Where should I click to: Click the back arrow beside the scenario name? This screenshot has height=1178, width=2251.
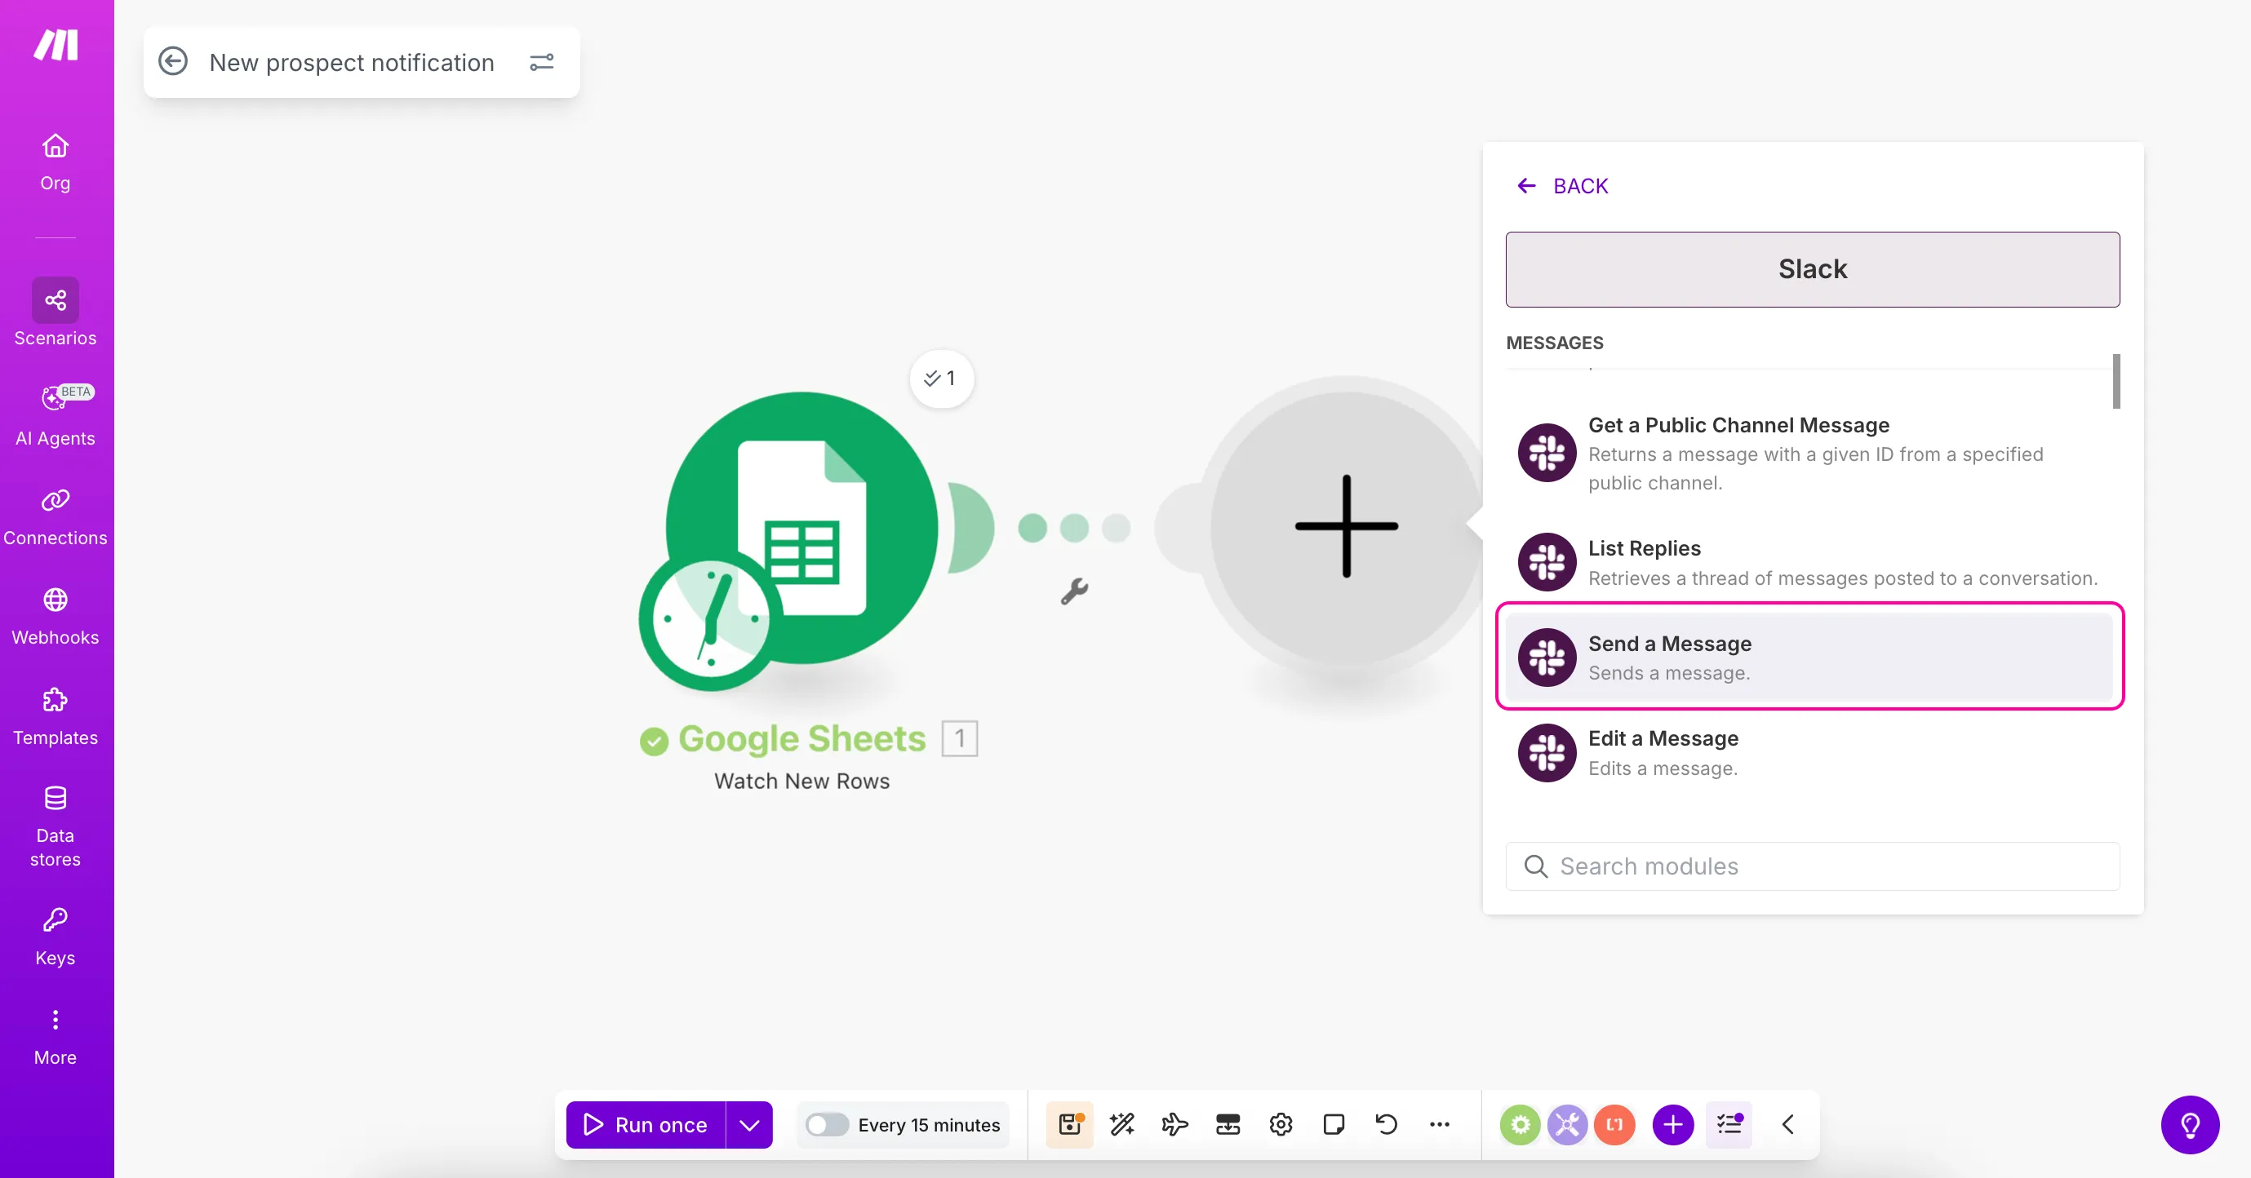173,61
